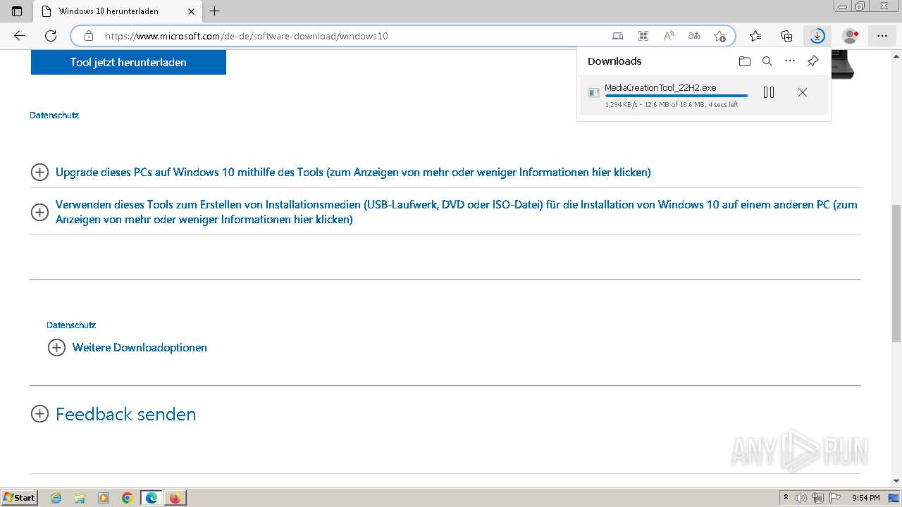Image resolution: width=902 pixels, height=507 pixels.
Task: View site information via the padlock icon
Action: (x=89, y=36)
